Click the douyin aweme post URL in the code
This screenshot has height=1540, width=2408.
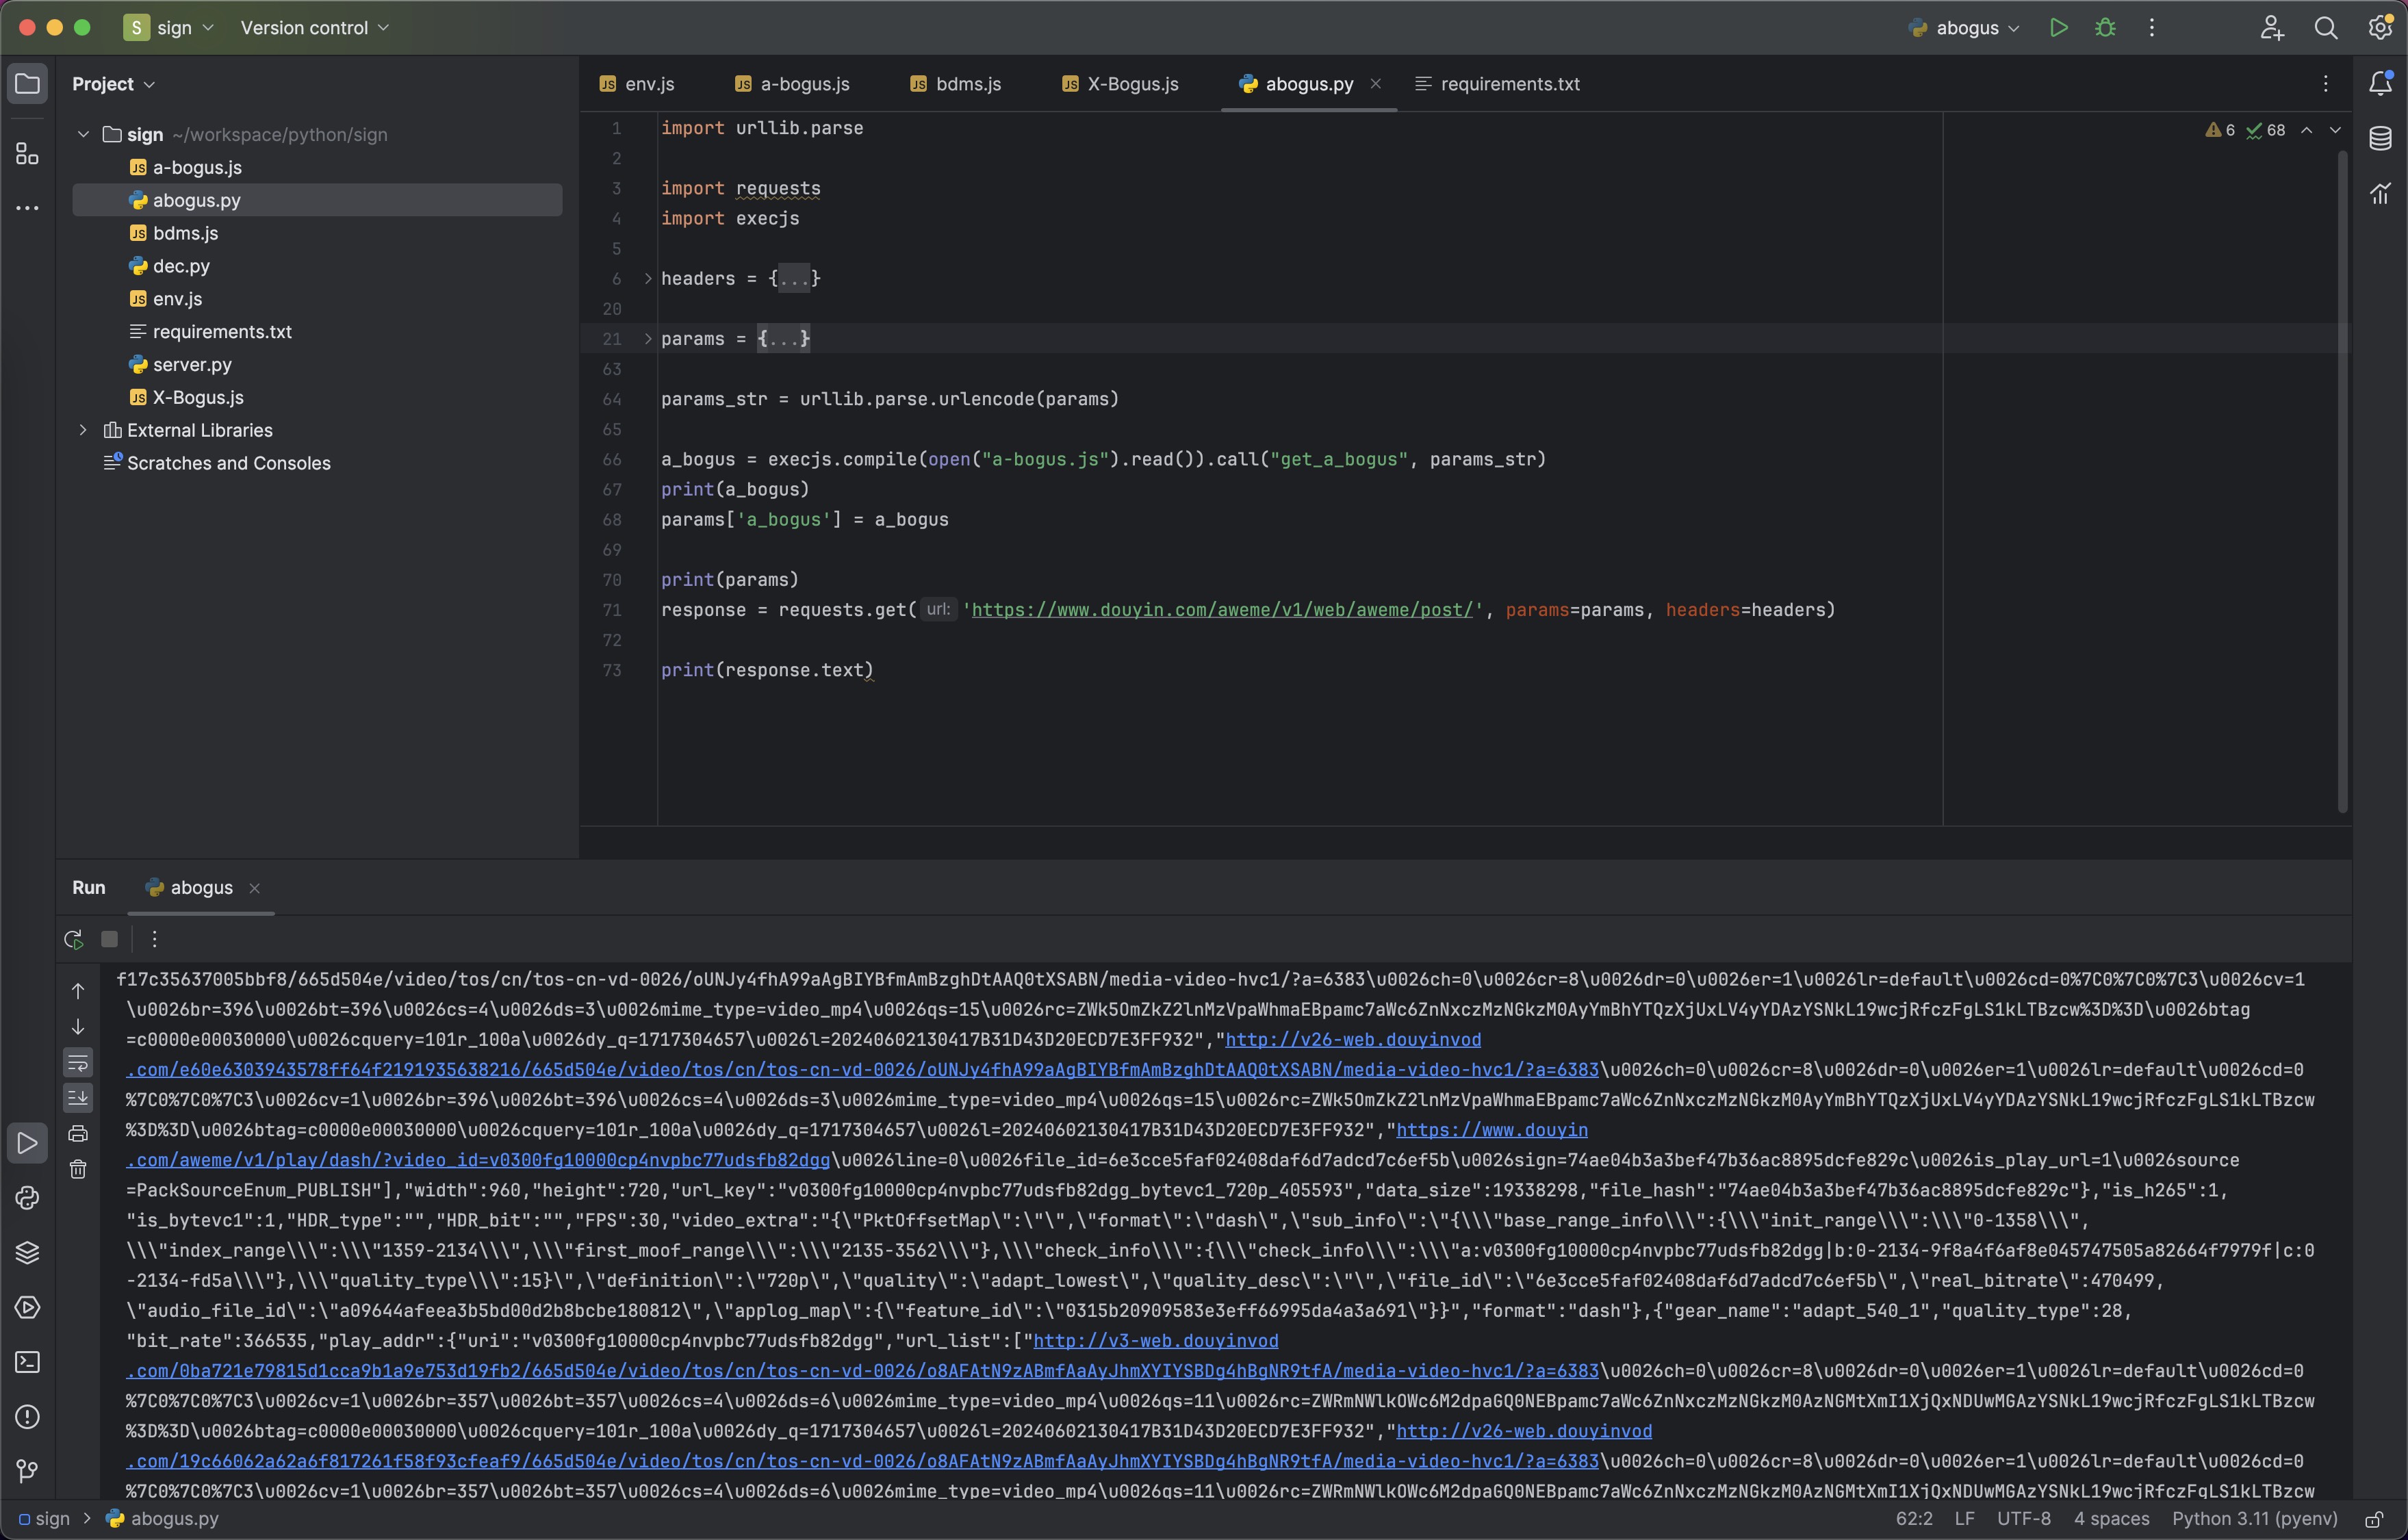click(1222, 610)
